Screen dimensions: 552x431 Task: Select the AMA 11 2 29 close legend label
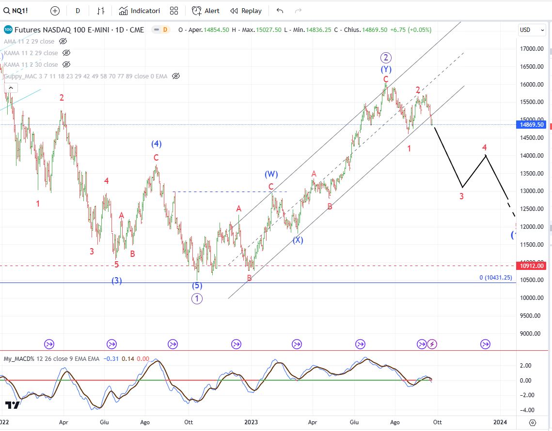click(29, 42)
